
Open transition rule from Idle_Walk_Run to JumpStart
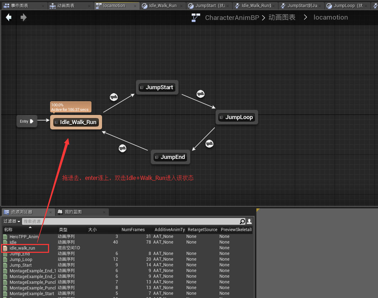coord(114,97)
